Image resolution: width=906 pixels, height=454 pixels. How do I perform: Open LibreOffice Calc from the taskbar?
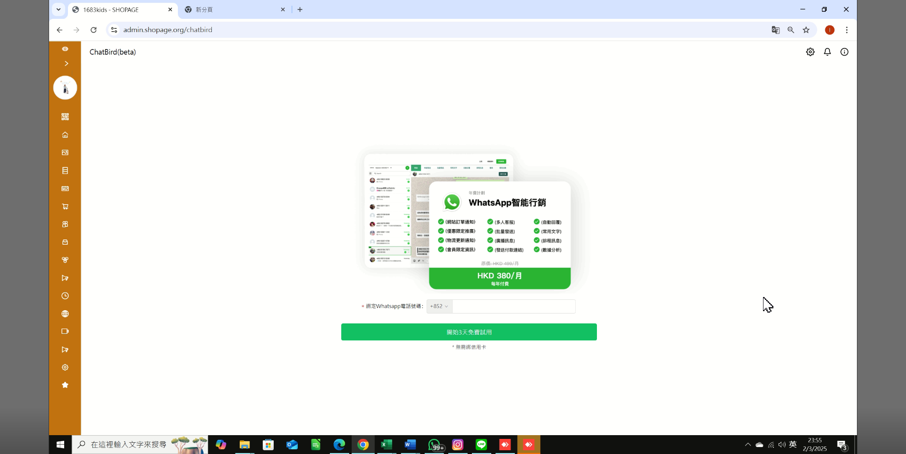(316, 445)
